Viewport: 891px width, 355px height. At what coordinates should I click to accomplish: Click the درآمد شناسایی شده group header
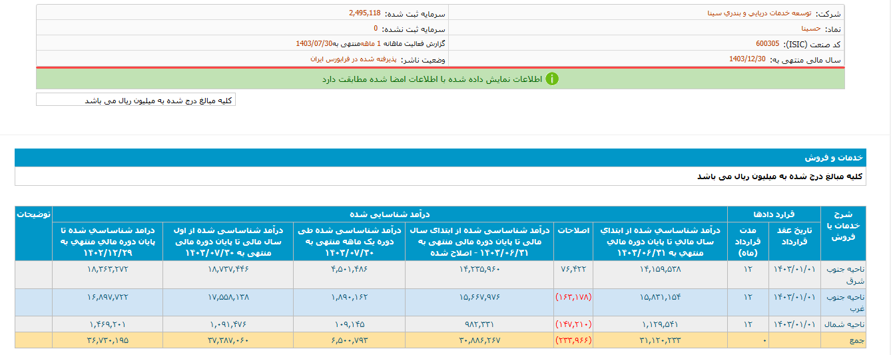pyautogui.click(x=390, y=214)
